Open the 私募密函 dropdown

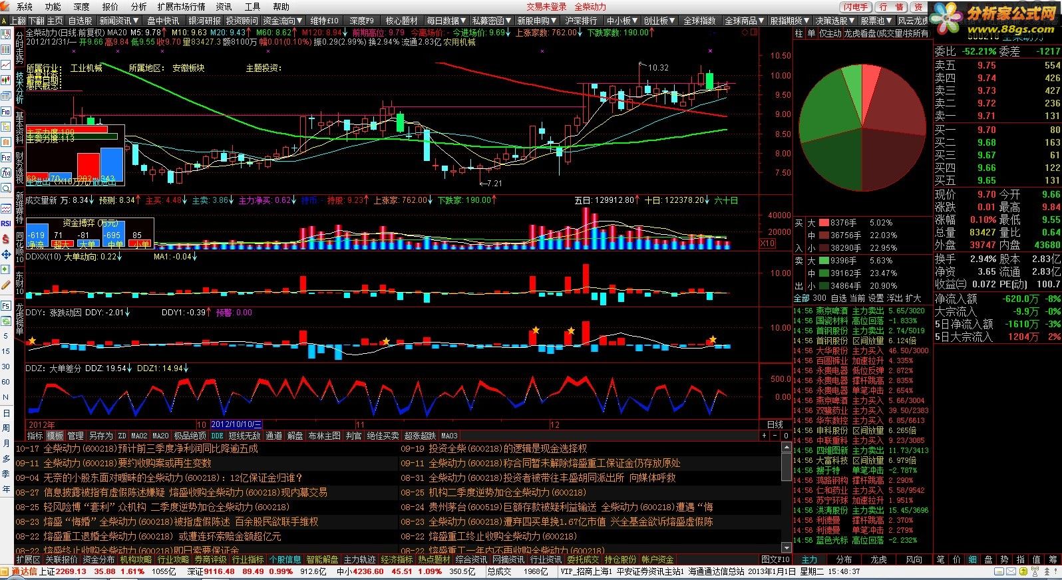click(492, 21)
